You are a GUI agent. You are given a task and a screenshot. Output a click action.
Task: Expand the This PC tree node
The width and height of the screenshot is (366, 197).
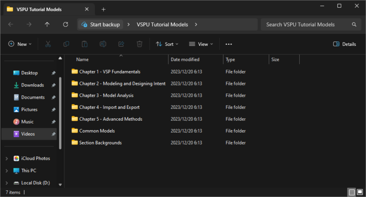[6, 171]
